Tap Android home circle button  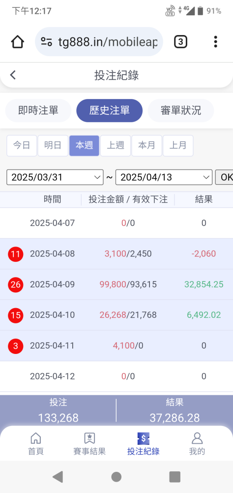coord(116,477)
